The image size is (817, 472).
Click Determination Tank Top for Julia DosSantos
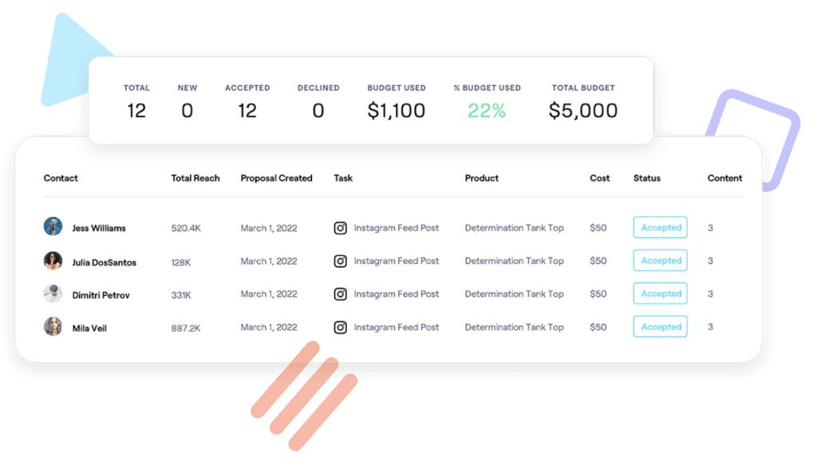point(514,262)
